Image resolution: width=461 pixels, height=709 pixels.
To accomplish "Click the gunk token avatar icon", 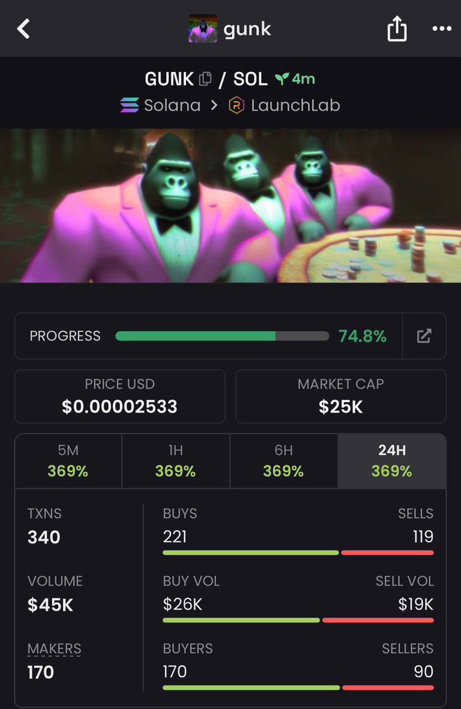I will pyautogui.click(x=203, y=28).
